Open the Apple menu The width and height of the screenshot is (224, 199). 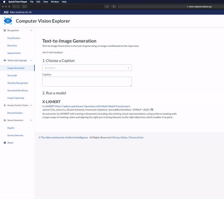(x=4, y=2)
